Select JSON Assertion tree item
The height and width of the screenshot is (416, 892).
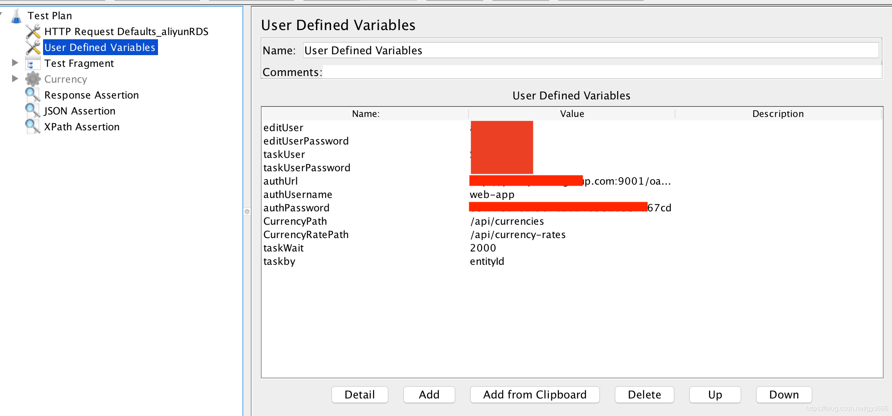(79, 111)
